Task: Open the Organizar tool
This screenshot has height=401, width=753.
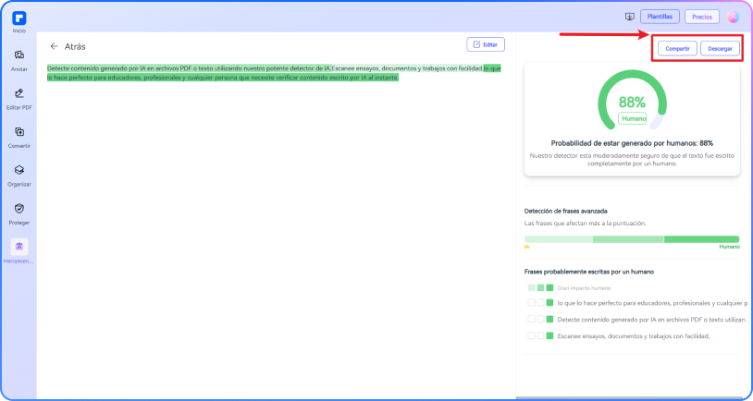Action: tap(19, 176)
